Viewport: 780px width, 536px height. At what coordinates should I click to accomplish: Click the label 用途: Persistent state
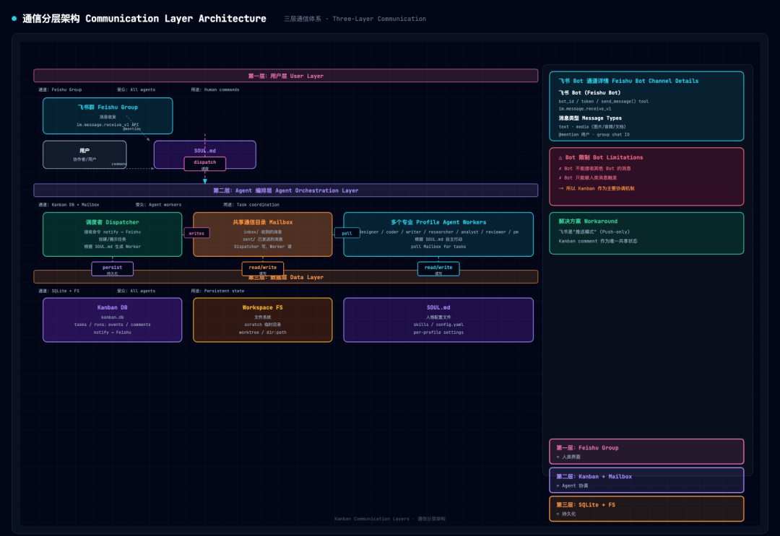[217, 291]
